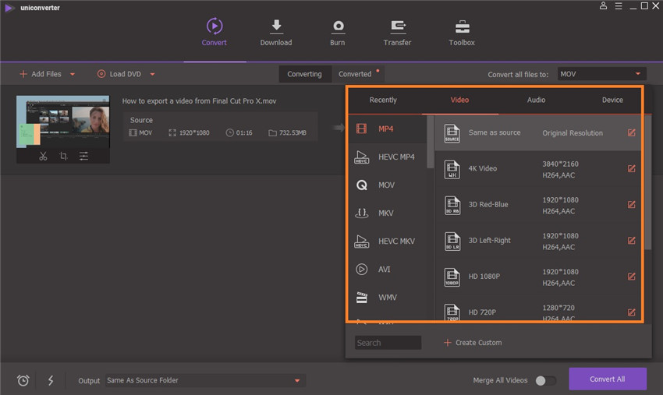663x395 pixels.
Task: Select HEVC MKV format
Action: (387, 242)
